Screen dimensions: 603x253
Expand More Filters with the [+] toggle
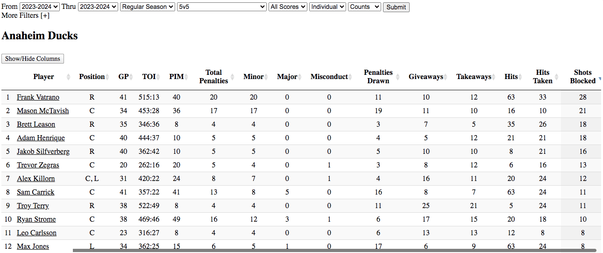[45, 15]
